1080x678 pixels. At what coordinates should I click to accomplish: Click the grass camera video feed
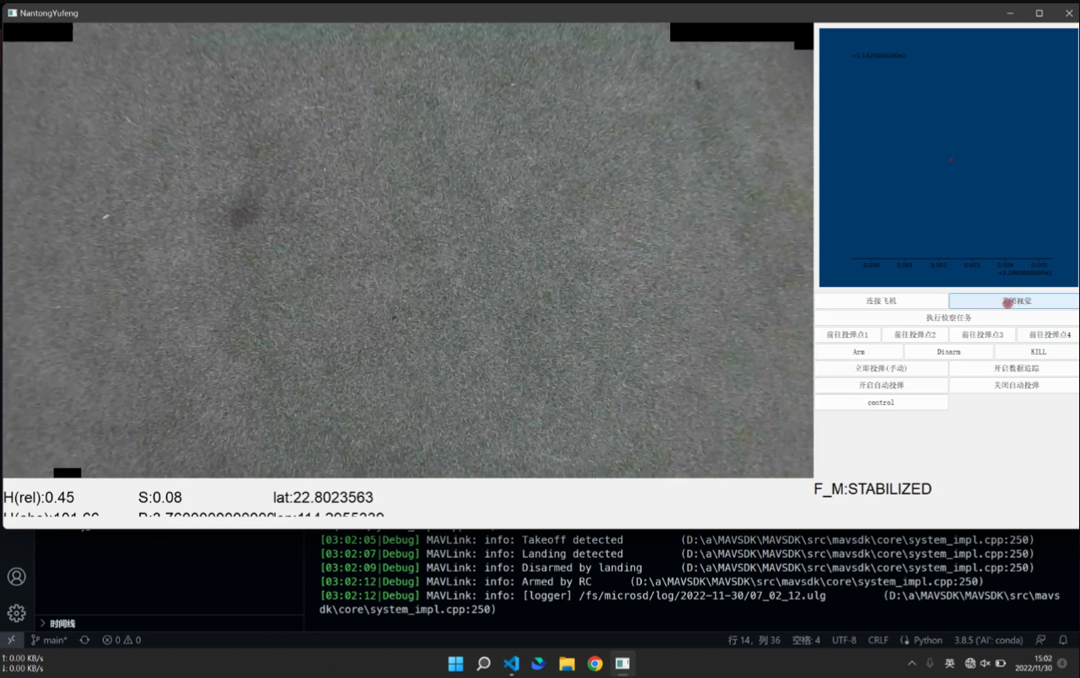click(x=408, y=250)
